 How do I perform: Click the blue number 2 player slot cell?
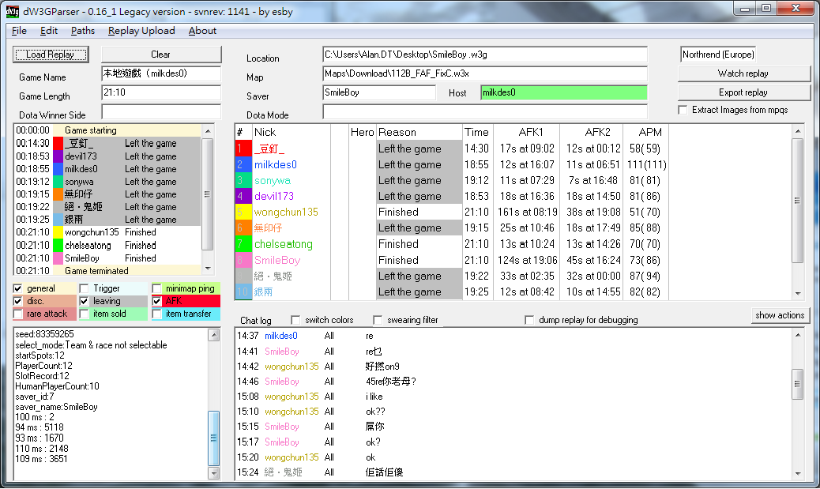coord(243,164)
